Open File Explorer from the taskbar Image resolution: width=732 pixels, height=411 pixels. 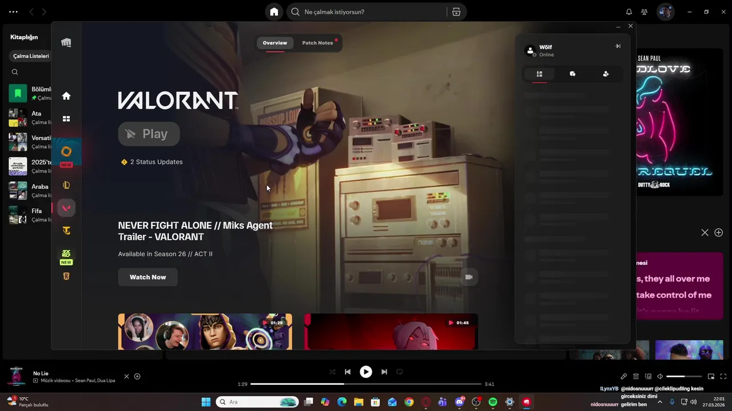tap(359, 402)
